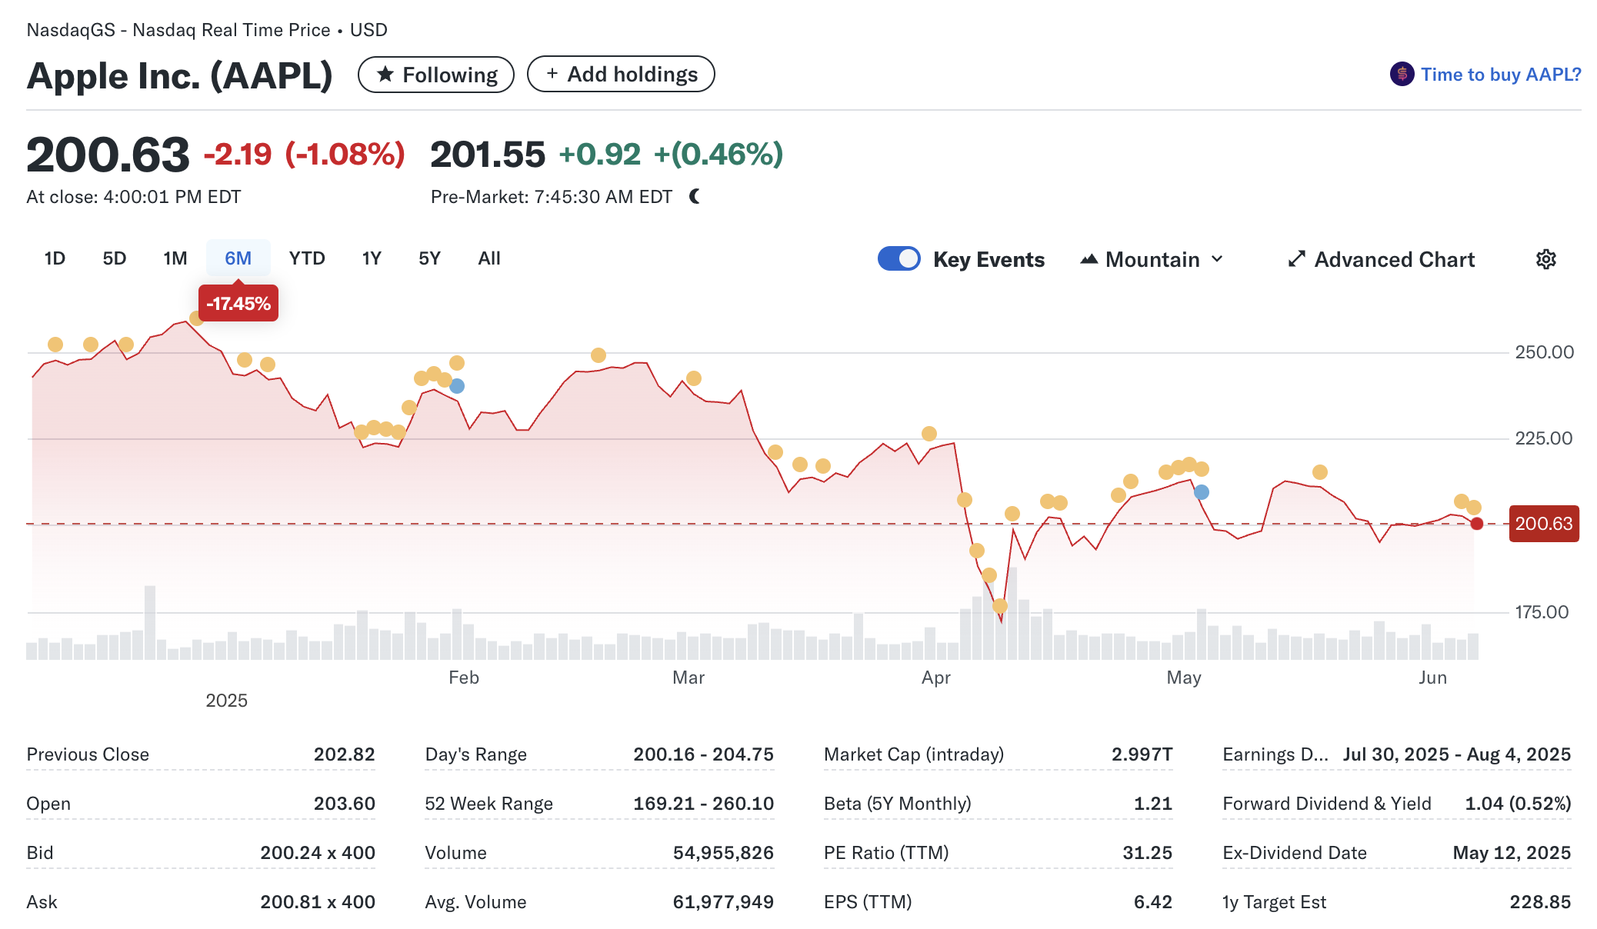Screen dimensions: 1597x929
Task: Select the 1D time range tab
Action: coord(55,258)
